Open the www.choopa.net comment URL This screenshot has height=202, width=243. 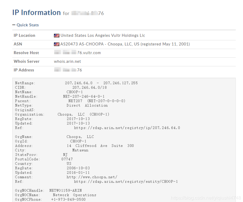(x=92, y=177)
